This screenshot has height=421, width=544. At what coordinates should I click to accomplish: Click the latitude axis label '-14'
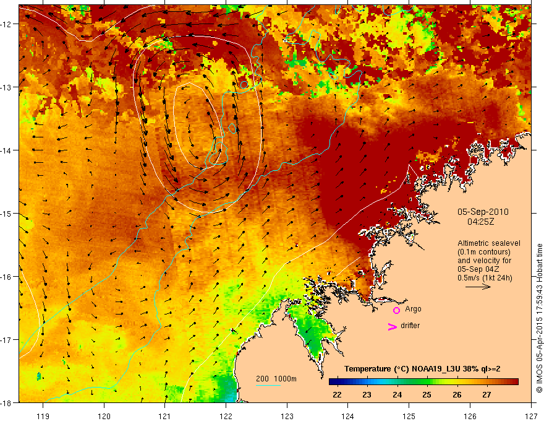click(7, 150)
